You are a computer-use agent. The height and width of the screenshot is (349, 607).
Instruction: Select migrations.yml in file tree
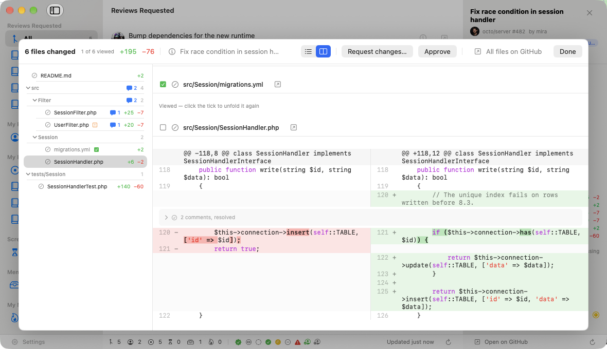(85, 150)
